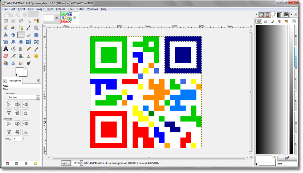
Task: Select the Shear tool
Action: click(13, 42)
